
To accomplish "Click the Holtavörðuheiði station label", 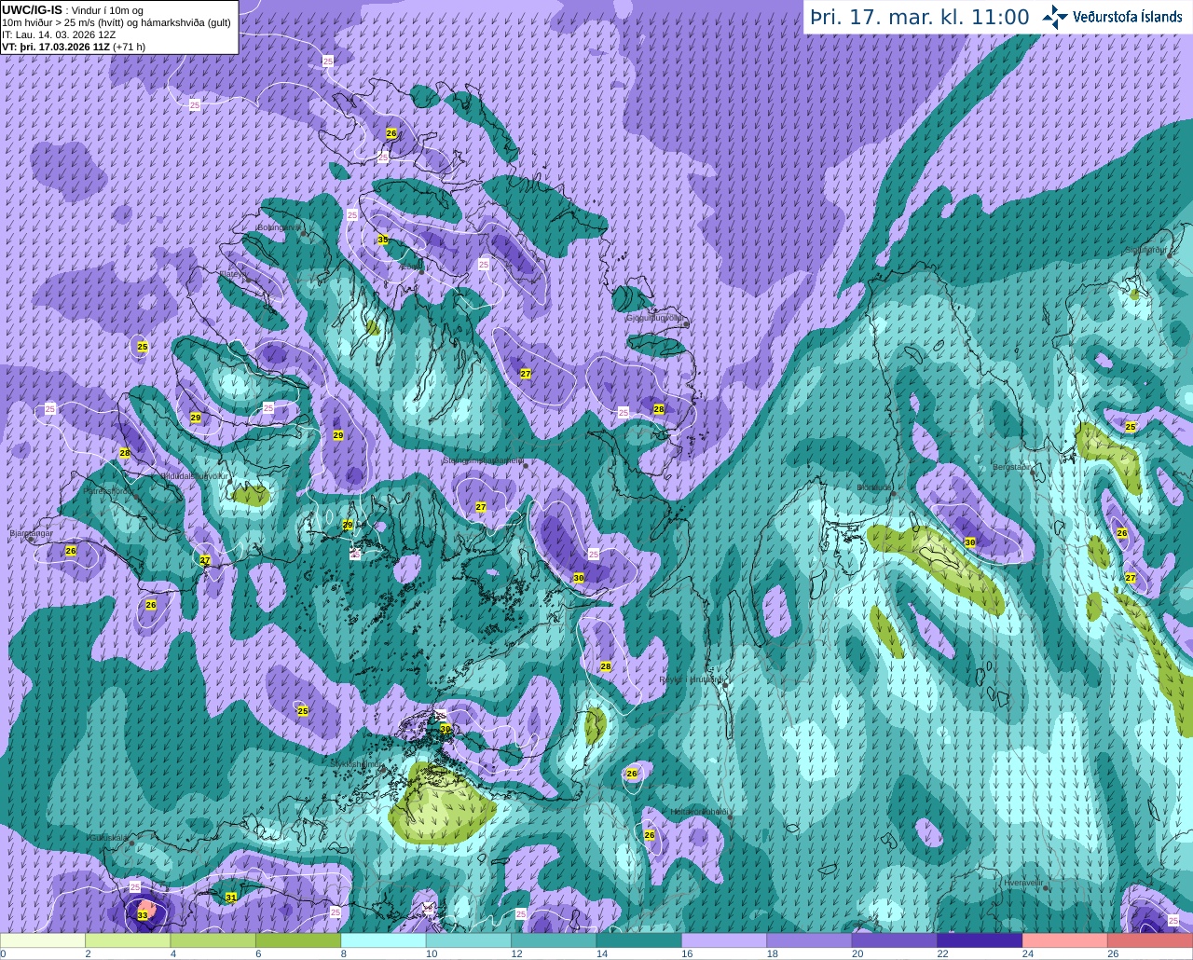I will [699, 811].
